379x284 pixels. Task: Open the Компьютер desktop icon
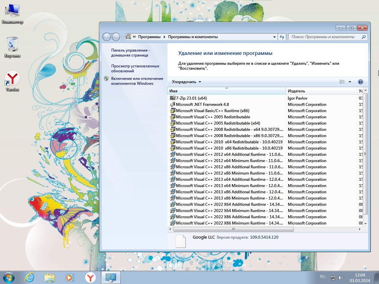12,13
